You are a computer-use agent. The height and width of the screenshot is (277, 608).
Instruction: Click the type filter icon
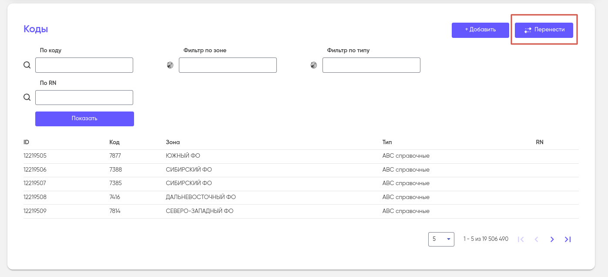point(314,65)
